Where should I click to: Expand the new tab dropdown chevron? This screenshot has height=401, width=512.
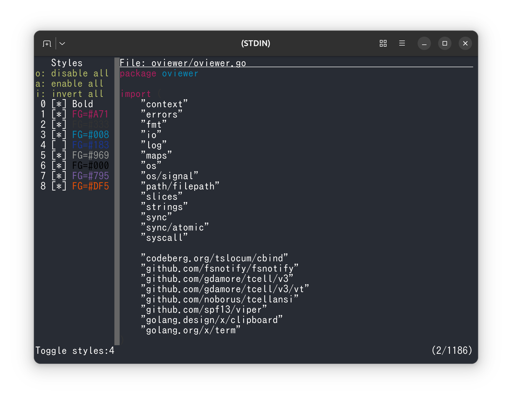[x=62, y=44]
